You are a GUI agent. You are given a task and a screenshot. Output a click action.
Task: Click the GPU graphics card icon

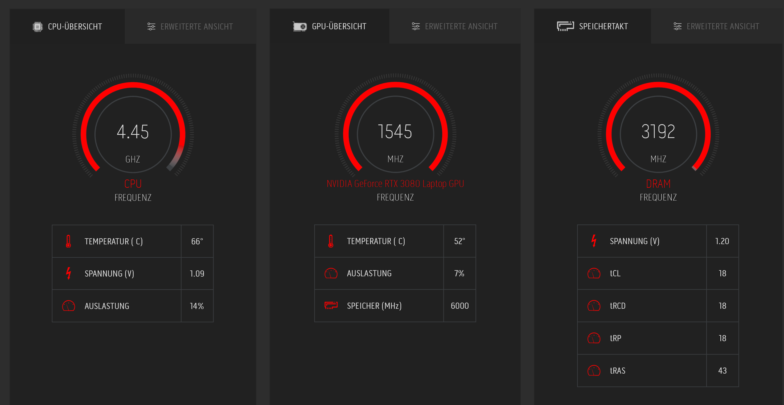tap(299, 26)
